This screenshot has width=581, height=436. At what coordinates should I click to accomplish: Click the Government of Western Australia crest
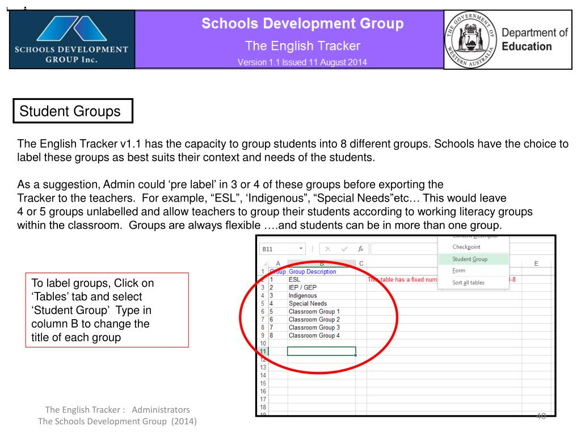pyautogui.click(x=470, y=39)
